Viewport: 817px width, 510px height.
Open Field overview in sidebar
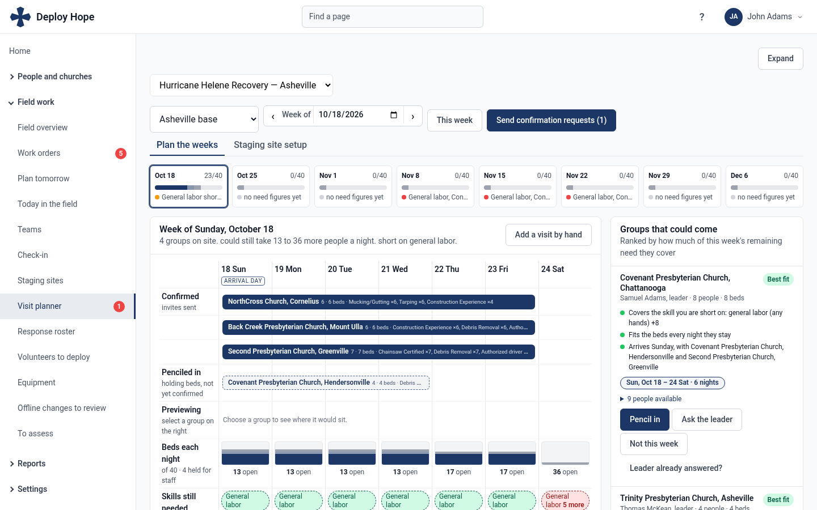(x=68, y=127)
